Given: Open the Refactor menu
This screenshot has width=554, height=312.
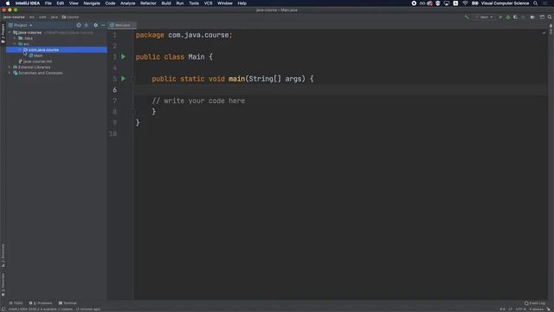Looking at the screenshot, I should pyautogui.click(x=148, y=3).
